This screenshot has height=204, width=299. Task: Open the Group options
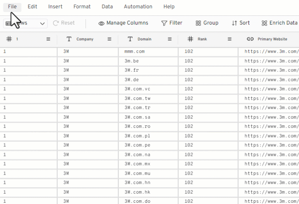[207, 23]
